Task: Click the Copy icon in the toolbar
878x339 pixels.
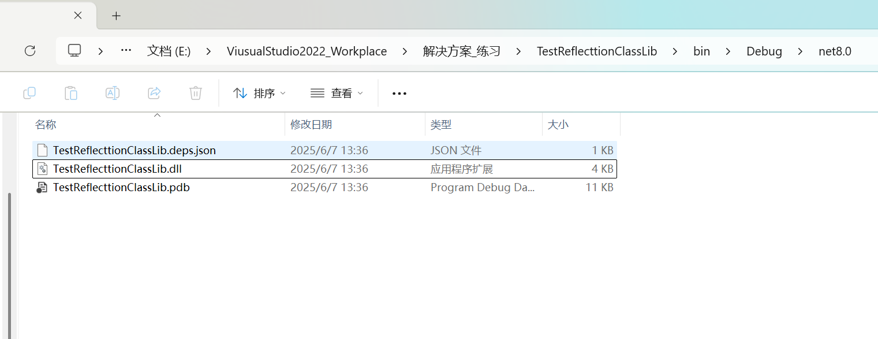Action: point(29,93)
